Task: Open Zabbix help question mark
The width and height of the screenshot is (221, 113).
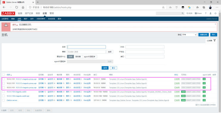Action: pos(206,13)
